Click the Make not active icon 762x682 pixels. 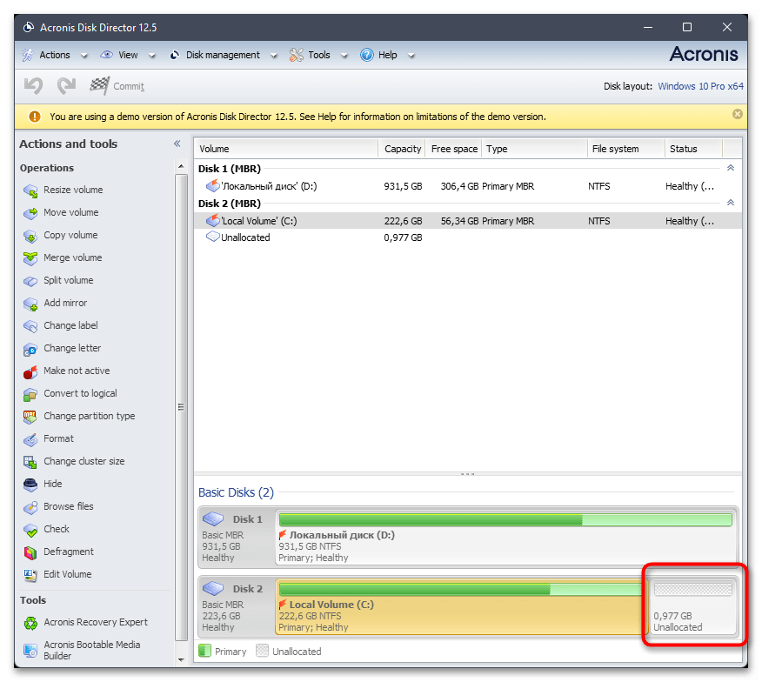(x=30, y=371)
